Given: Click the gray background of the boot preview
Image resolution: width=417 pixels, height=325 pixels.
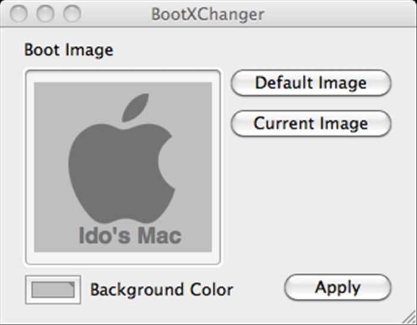Looking at the screenshot, I should (191, 107).
